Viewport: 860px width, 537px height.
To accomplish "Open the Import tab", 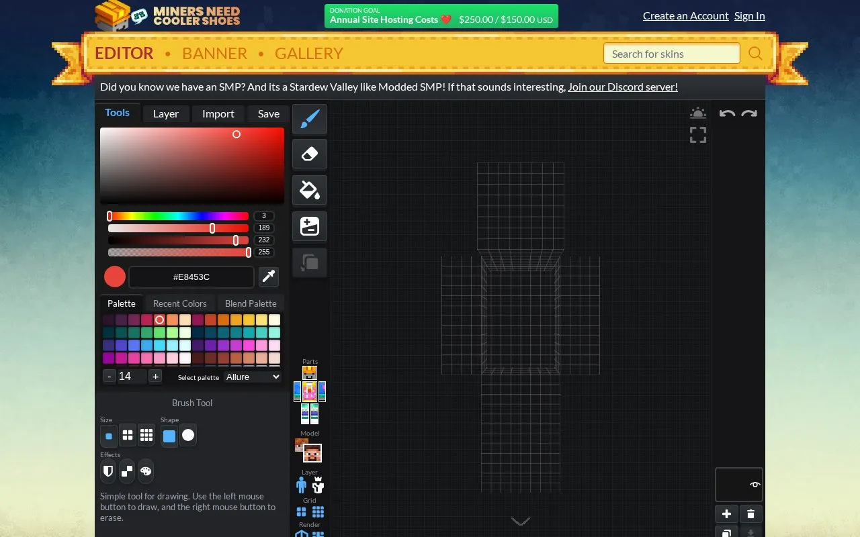I will point(218,113).
